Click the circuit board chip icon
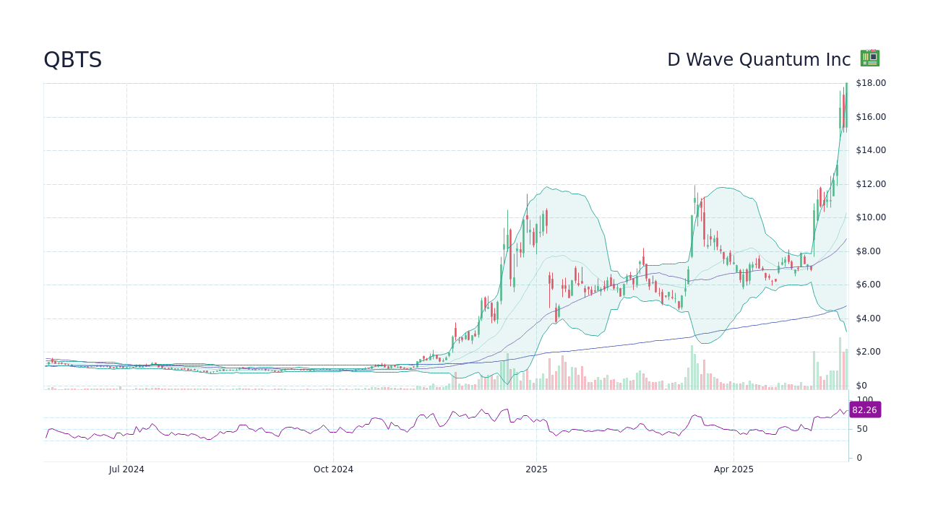This screenshot has width=925, height=520. [870, 58]
